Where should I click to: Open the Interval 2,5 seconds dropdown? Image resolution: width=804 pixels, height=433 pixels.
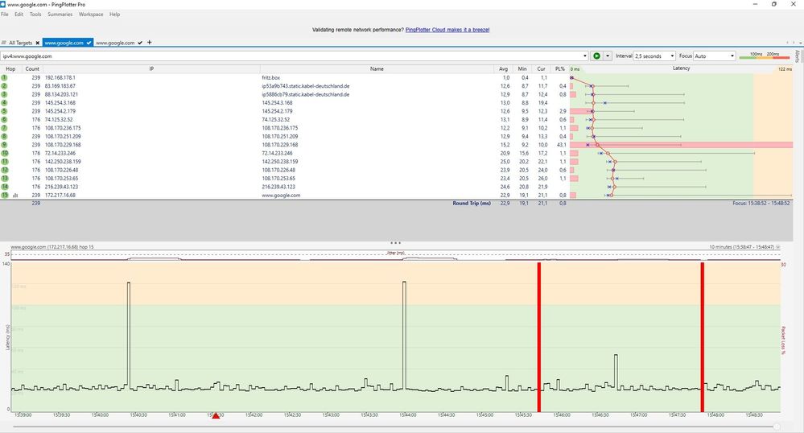click(655, 56)
